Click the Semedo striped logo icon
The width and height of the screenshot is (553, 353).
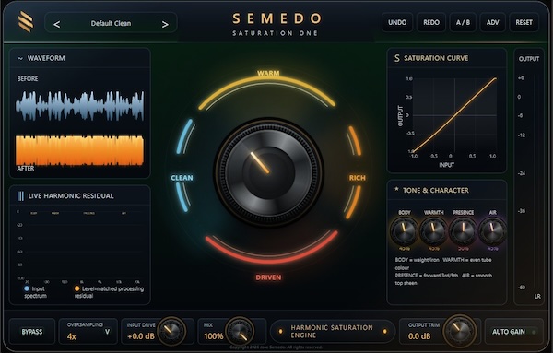pos(26,22)
